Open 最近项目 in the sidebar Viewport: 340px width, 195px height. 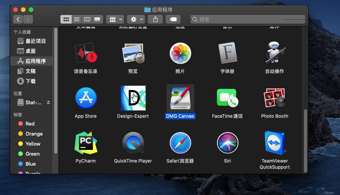pyautogui.click(x=31, y=41)
